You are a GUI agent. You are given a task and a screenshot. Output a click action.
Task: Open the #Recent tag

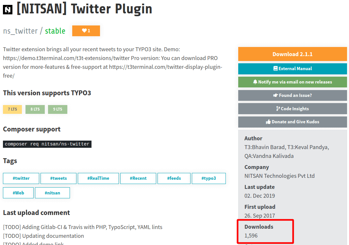[138, 178]
